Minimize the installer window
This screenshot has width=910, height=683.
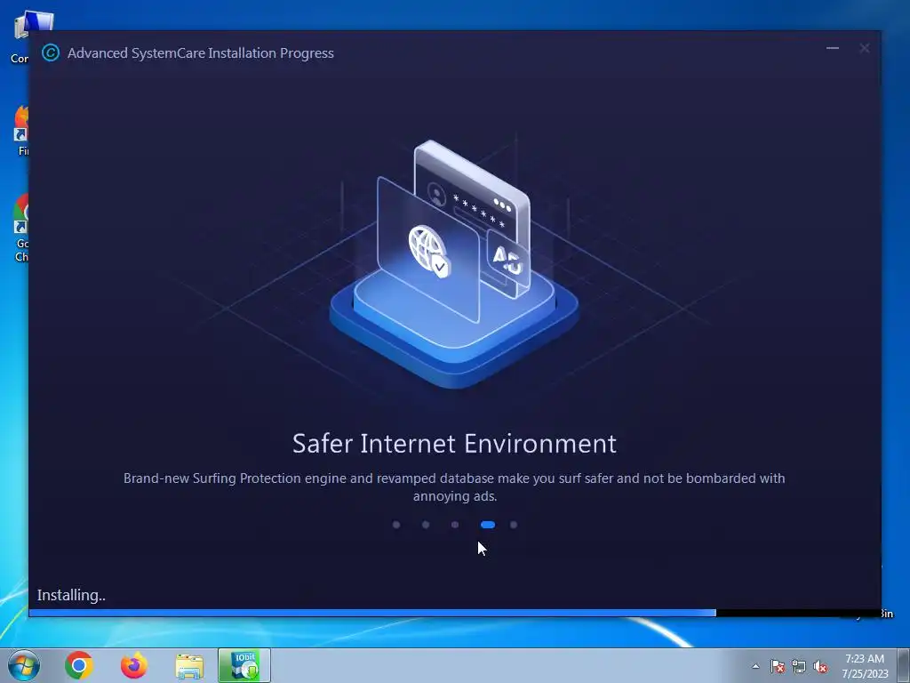[833, 48]
